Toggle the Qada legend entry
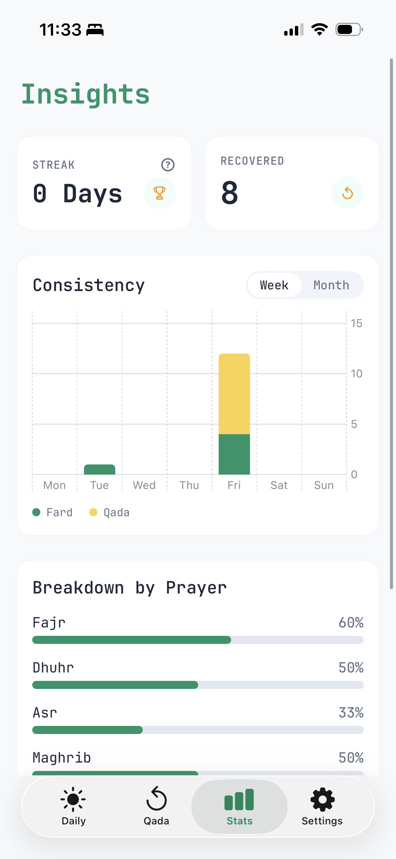Image resolution: width=396 pixels, height=859 pixels. click(110, 512)
